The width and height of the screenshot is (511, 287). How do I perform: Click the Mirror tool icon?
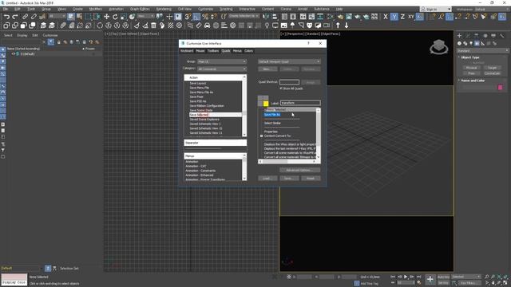pyautogui.click(x=266, y=17)
